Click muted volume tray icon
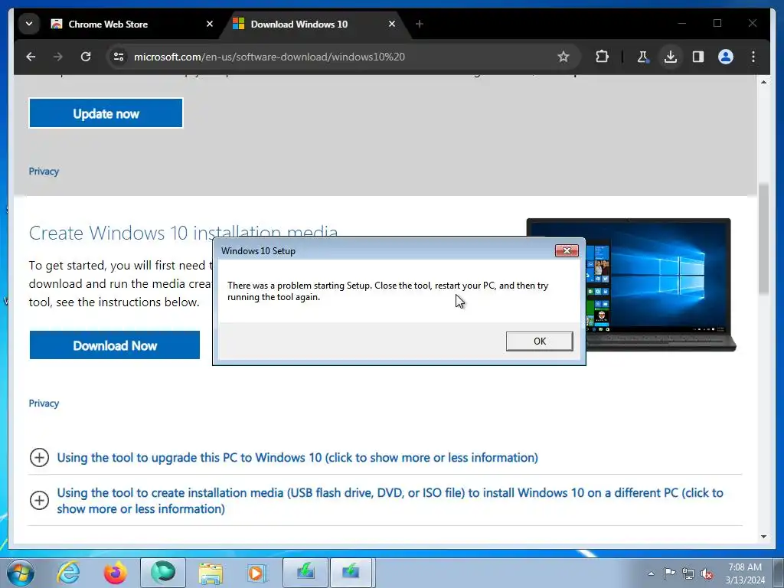 (x=707, y=573)
